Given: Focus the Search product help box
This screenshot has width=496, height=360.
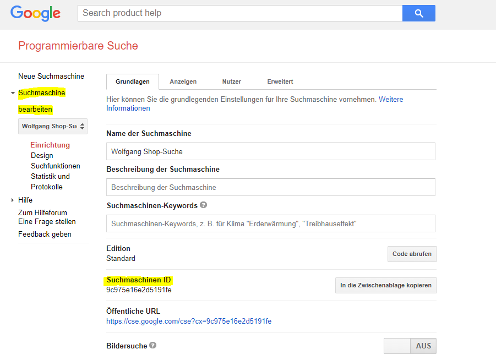Looking at the screenshot, I should click(240, 13).
